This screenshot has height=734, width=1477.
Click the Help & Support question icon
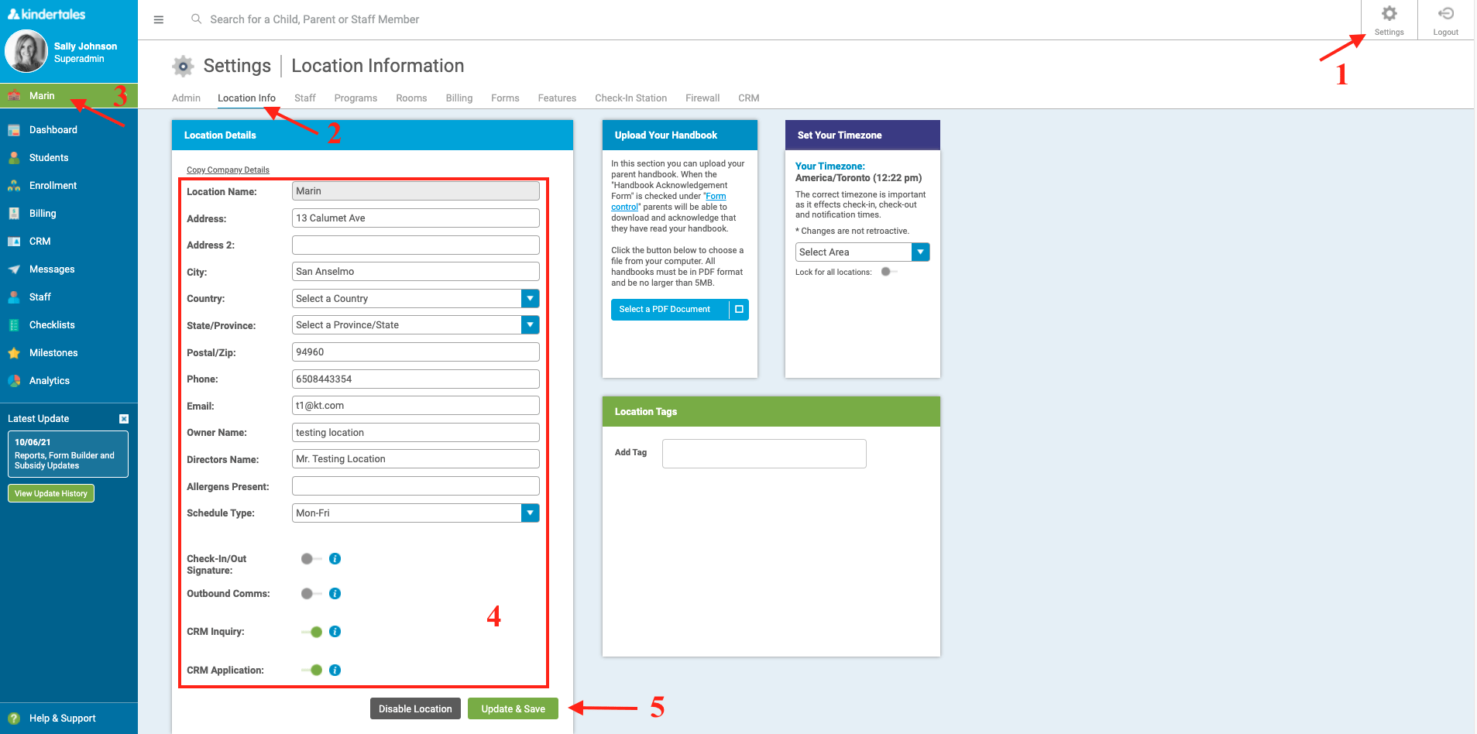tap(14, 719)
